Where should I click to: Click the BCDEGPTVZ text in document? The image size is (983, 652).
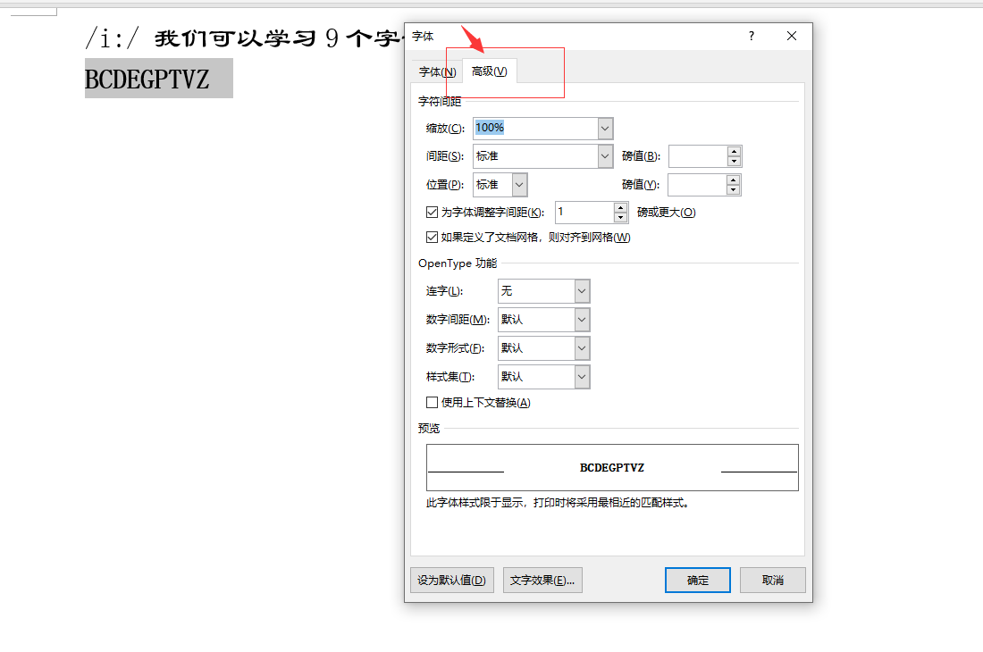click(147, 79)
